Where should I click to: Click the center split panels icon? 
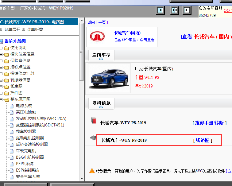(175, 10)
